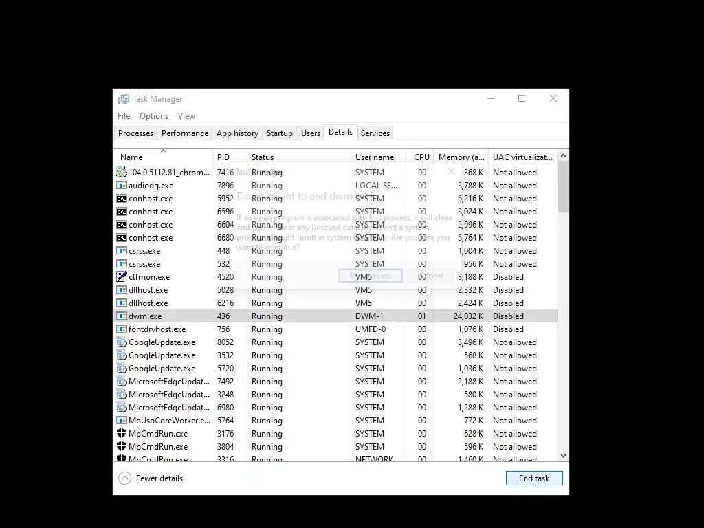Click icon of conhost.exe PID 6596

point(121,212)
